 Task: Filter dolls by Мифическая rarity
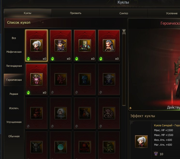tap(14, 52)
